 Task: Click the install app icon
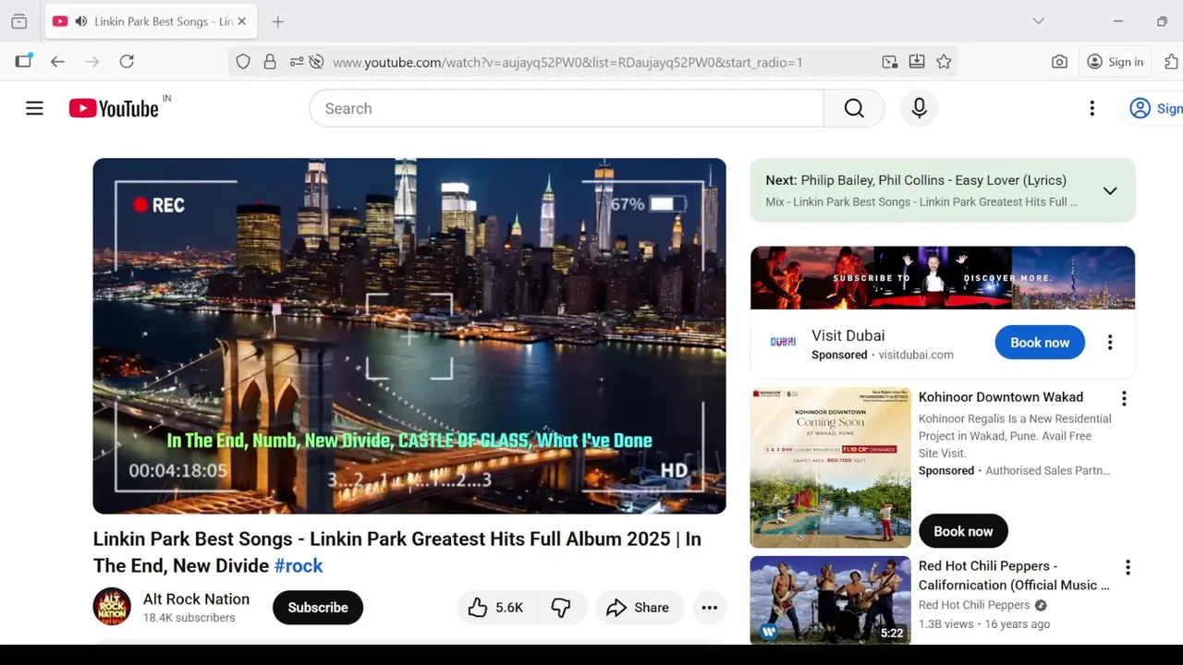916,62
